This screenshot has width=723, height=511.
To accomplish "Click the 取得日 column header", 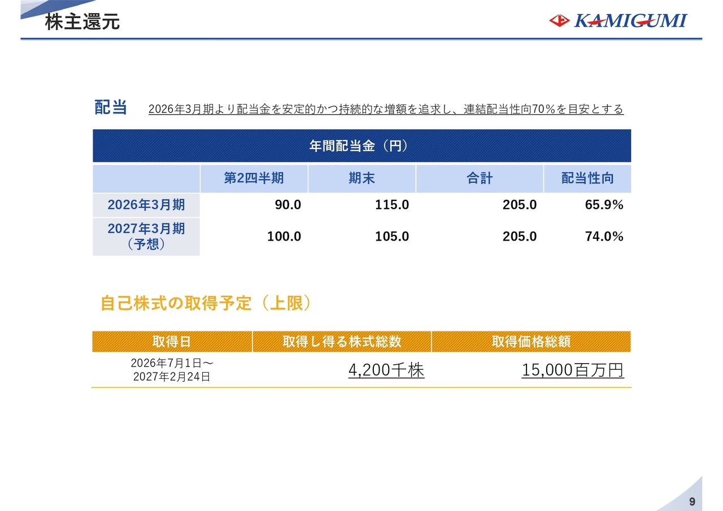I will coord(172,342).
